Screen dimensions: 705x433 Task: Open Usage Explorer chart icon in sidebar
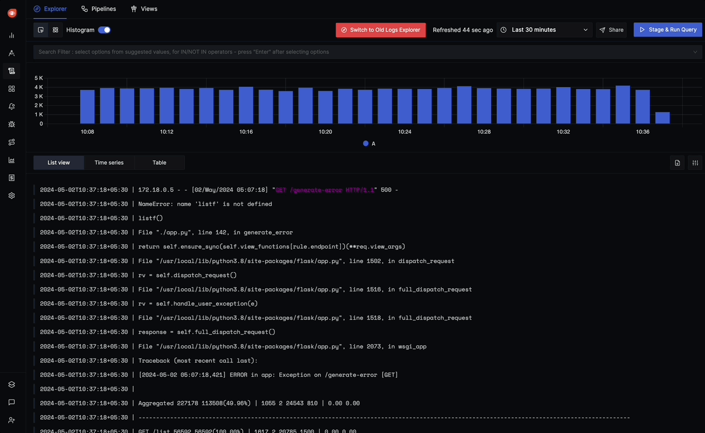tap(12, 160)
